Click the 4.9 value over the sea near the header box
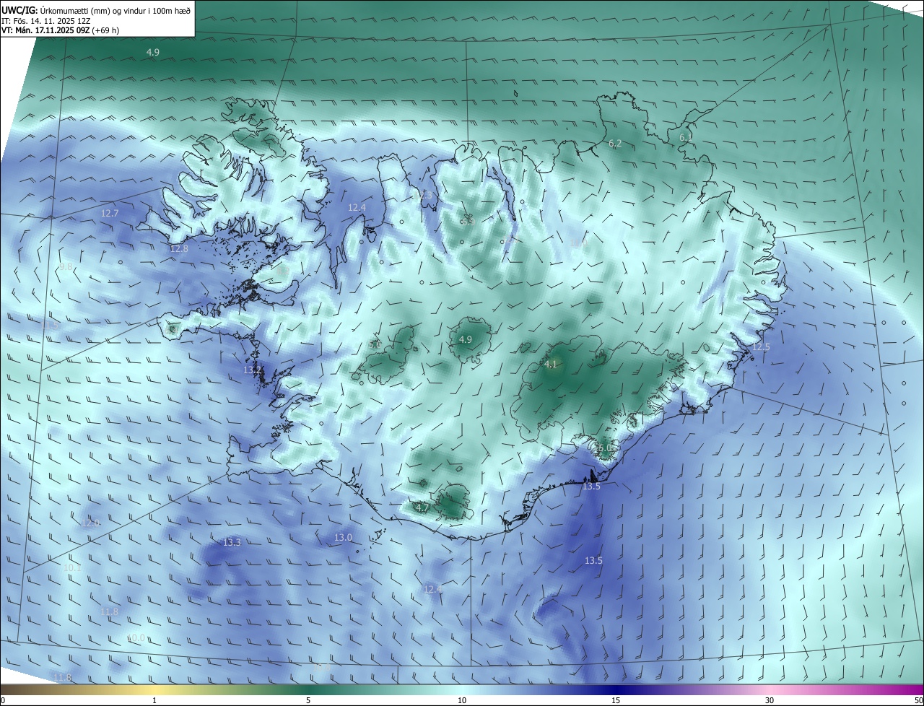 153,52
